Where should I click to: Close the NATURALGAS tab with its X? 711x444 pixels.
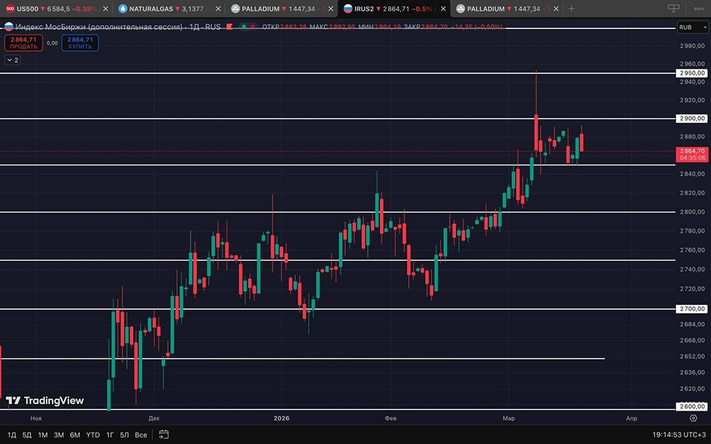point(218,9)
